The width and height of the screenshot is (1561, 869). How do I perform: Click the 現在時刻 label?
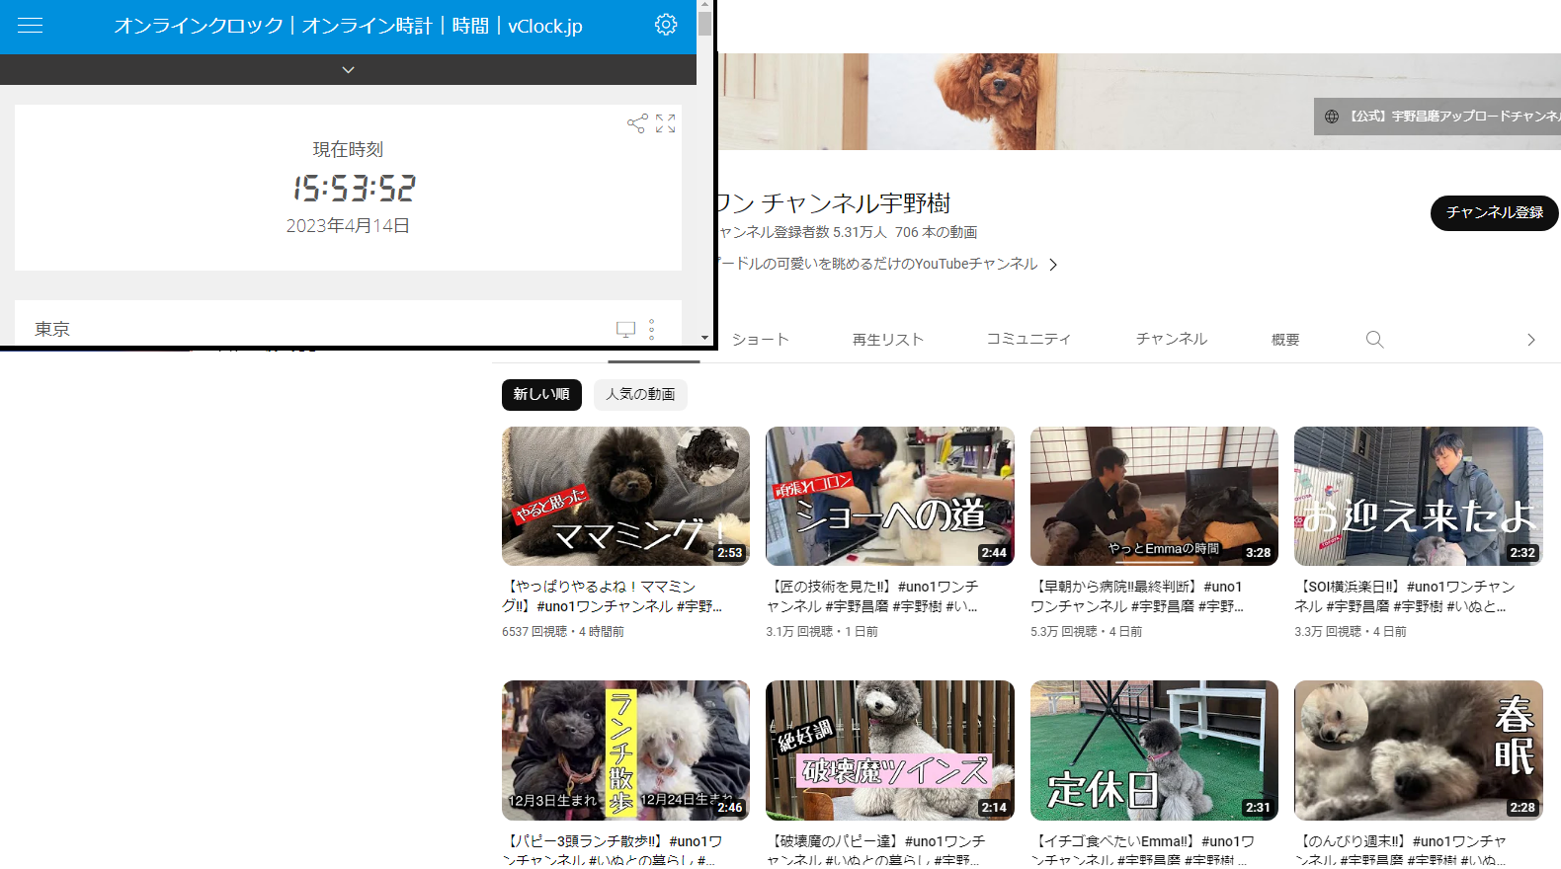pos(348,149)
